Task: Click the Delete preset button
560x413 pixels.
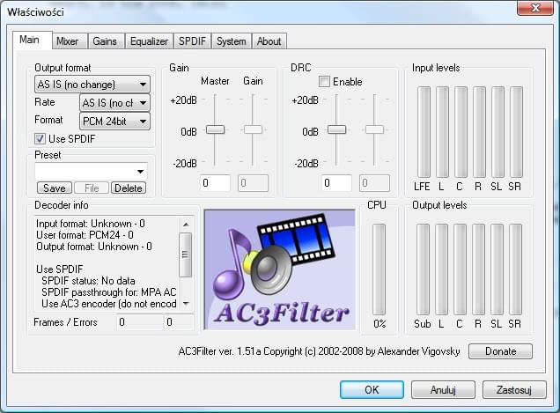Action: coord(129,188)
